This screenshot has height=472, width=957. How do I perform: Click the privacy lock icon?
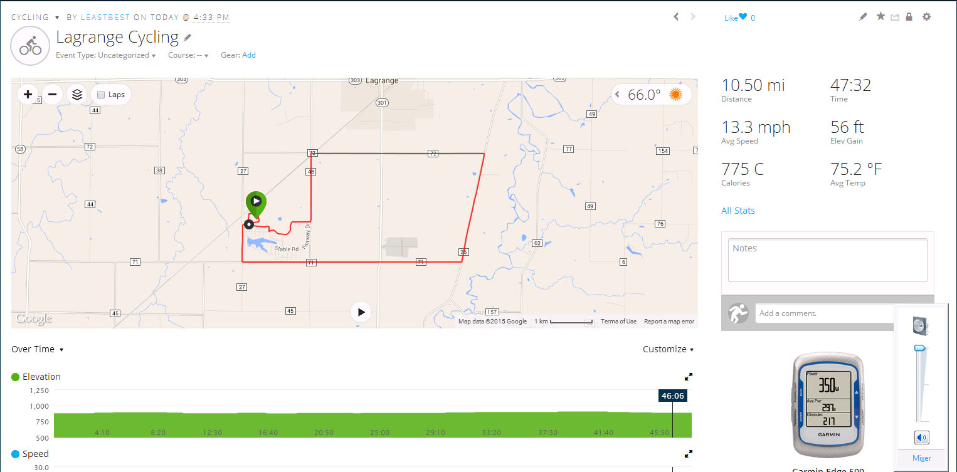coord(909,17)
